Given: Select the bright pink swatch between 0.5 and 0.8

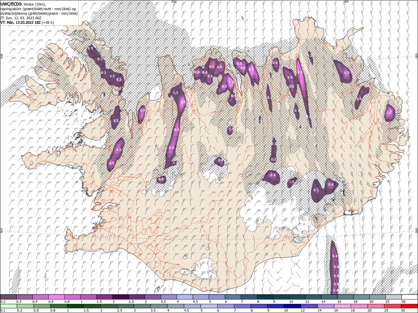Looking at the screenshot, I should coord(56,297).
